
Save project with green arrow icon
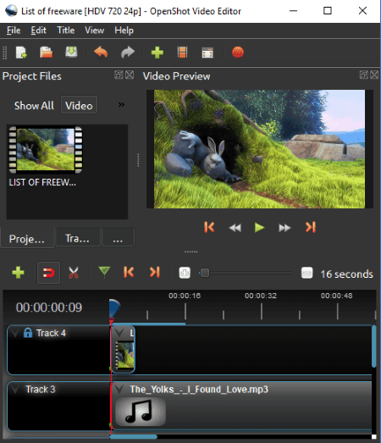(71, 53)
